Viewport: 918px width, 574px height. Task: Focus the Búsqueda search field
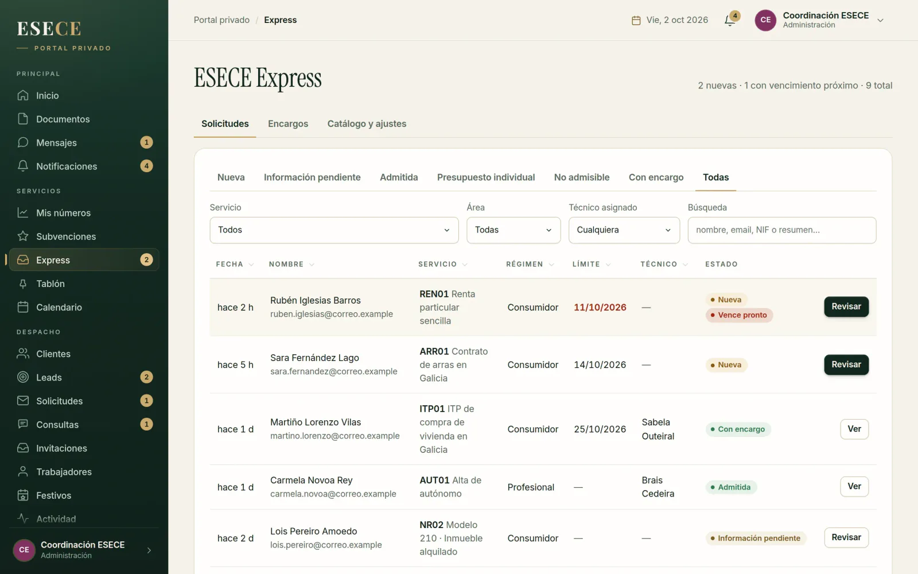click(x=782, y=230)
